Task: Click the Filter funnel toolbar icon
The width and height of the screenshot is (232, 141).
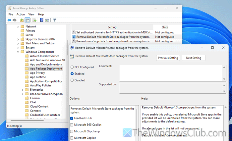Action: point(55,20)
